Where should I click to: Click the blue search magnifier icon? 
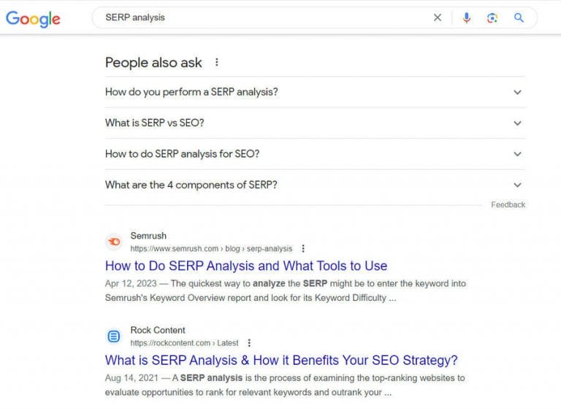coord(519,18)
